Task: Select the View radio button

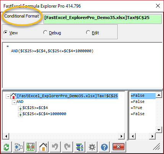Action: (x=6, y=32)
